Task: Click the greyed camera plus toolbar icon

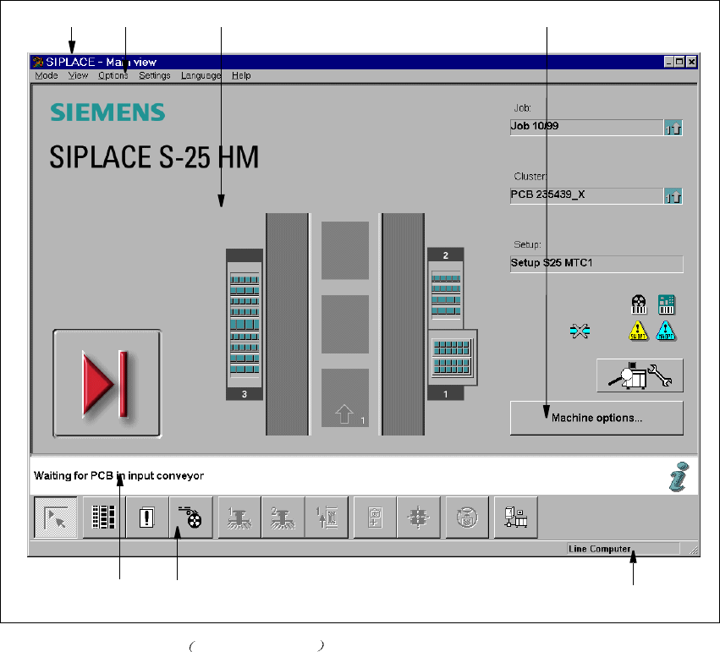Action: coord(375,517)
